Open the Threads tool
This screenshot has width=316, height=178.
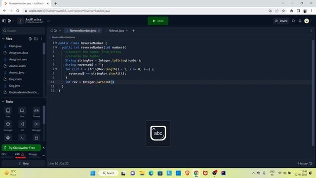point(36,112)
